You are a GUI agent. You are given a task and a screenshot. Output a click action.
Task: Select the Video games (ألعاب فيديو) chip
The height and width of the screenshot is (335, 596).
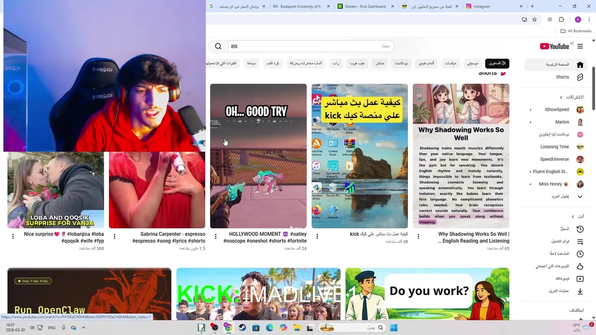426,63
